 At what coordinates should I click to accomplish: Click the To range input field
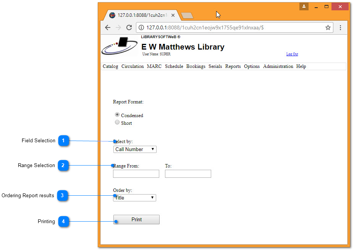[188, 174]
